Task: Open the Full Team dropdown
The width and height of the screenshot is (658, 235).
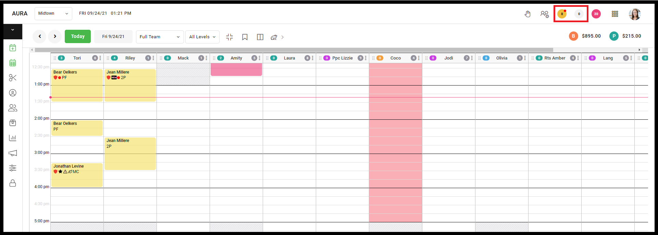Action: (160, 37)
